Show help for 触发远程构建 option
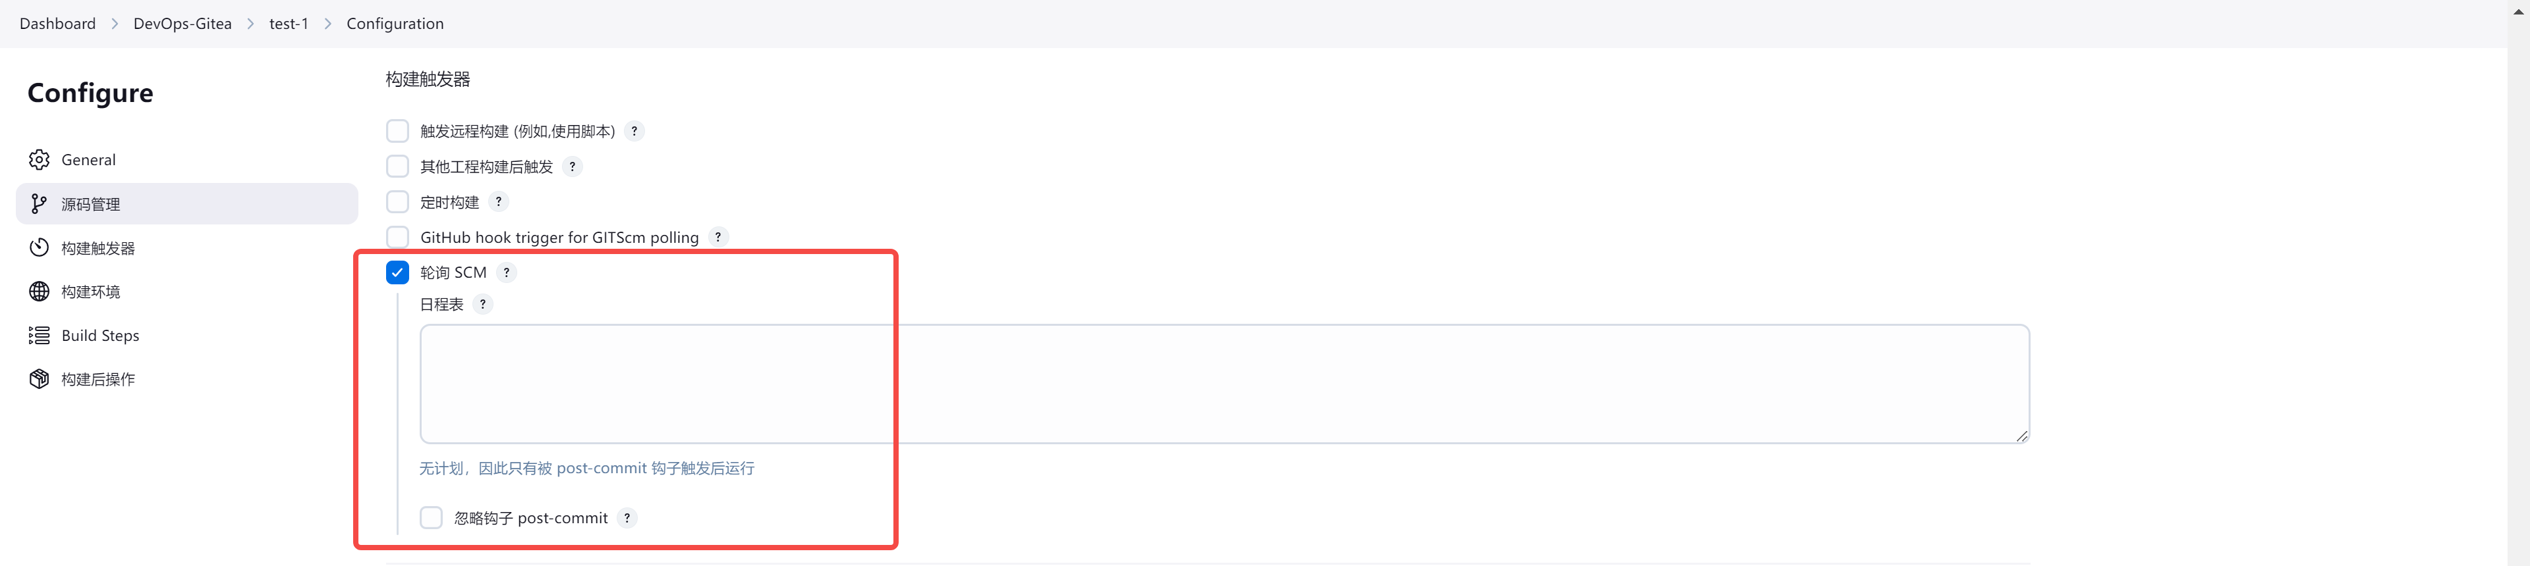 634,130
